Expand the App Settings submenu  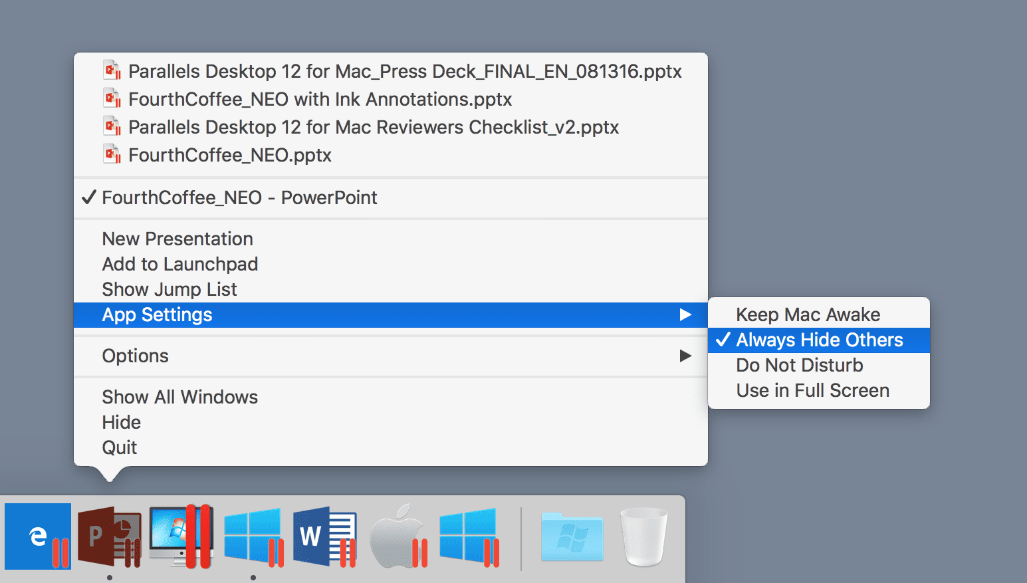click(391, 315)
